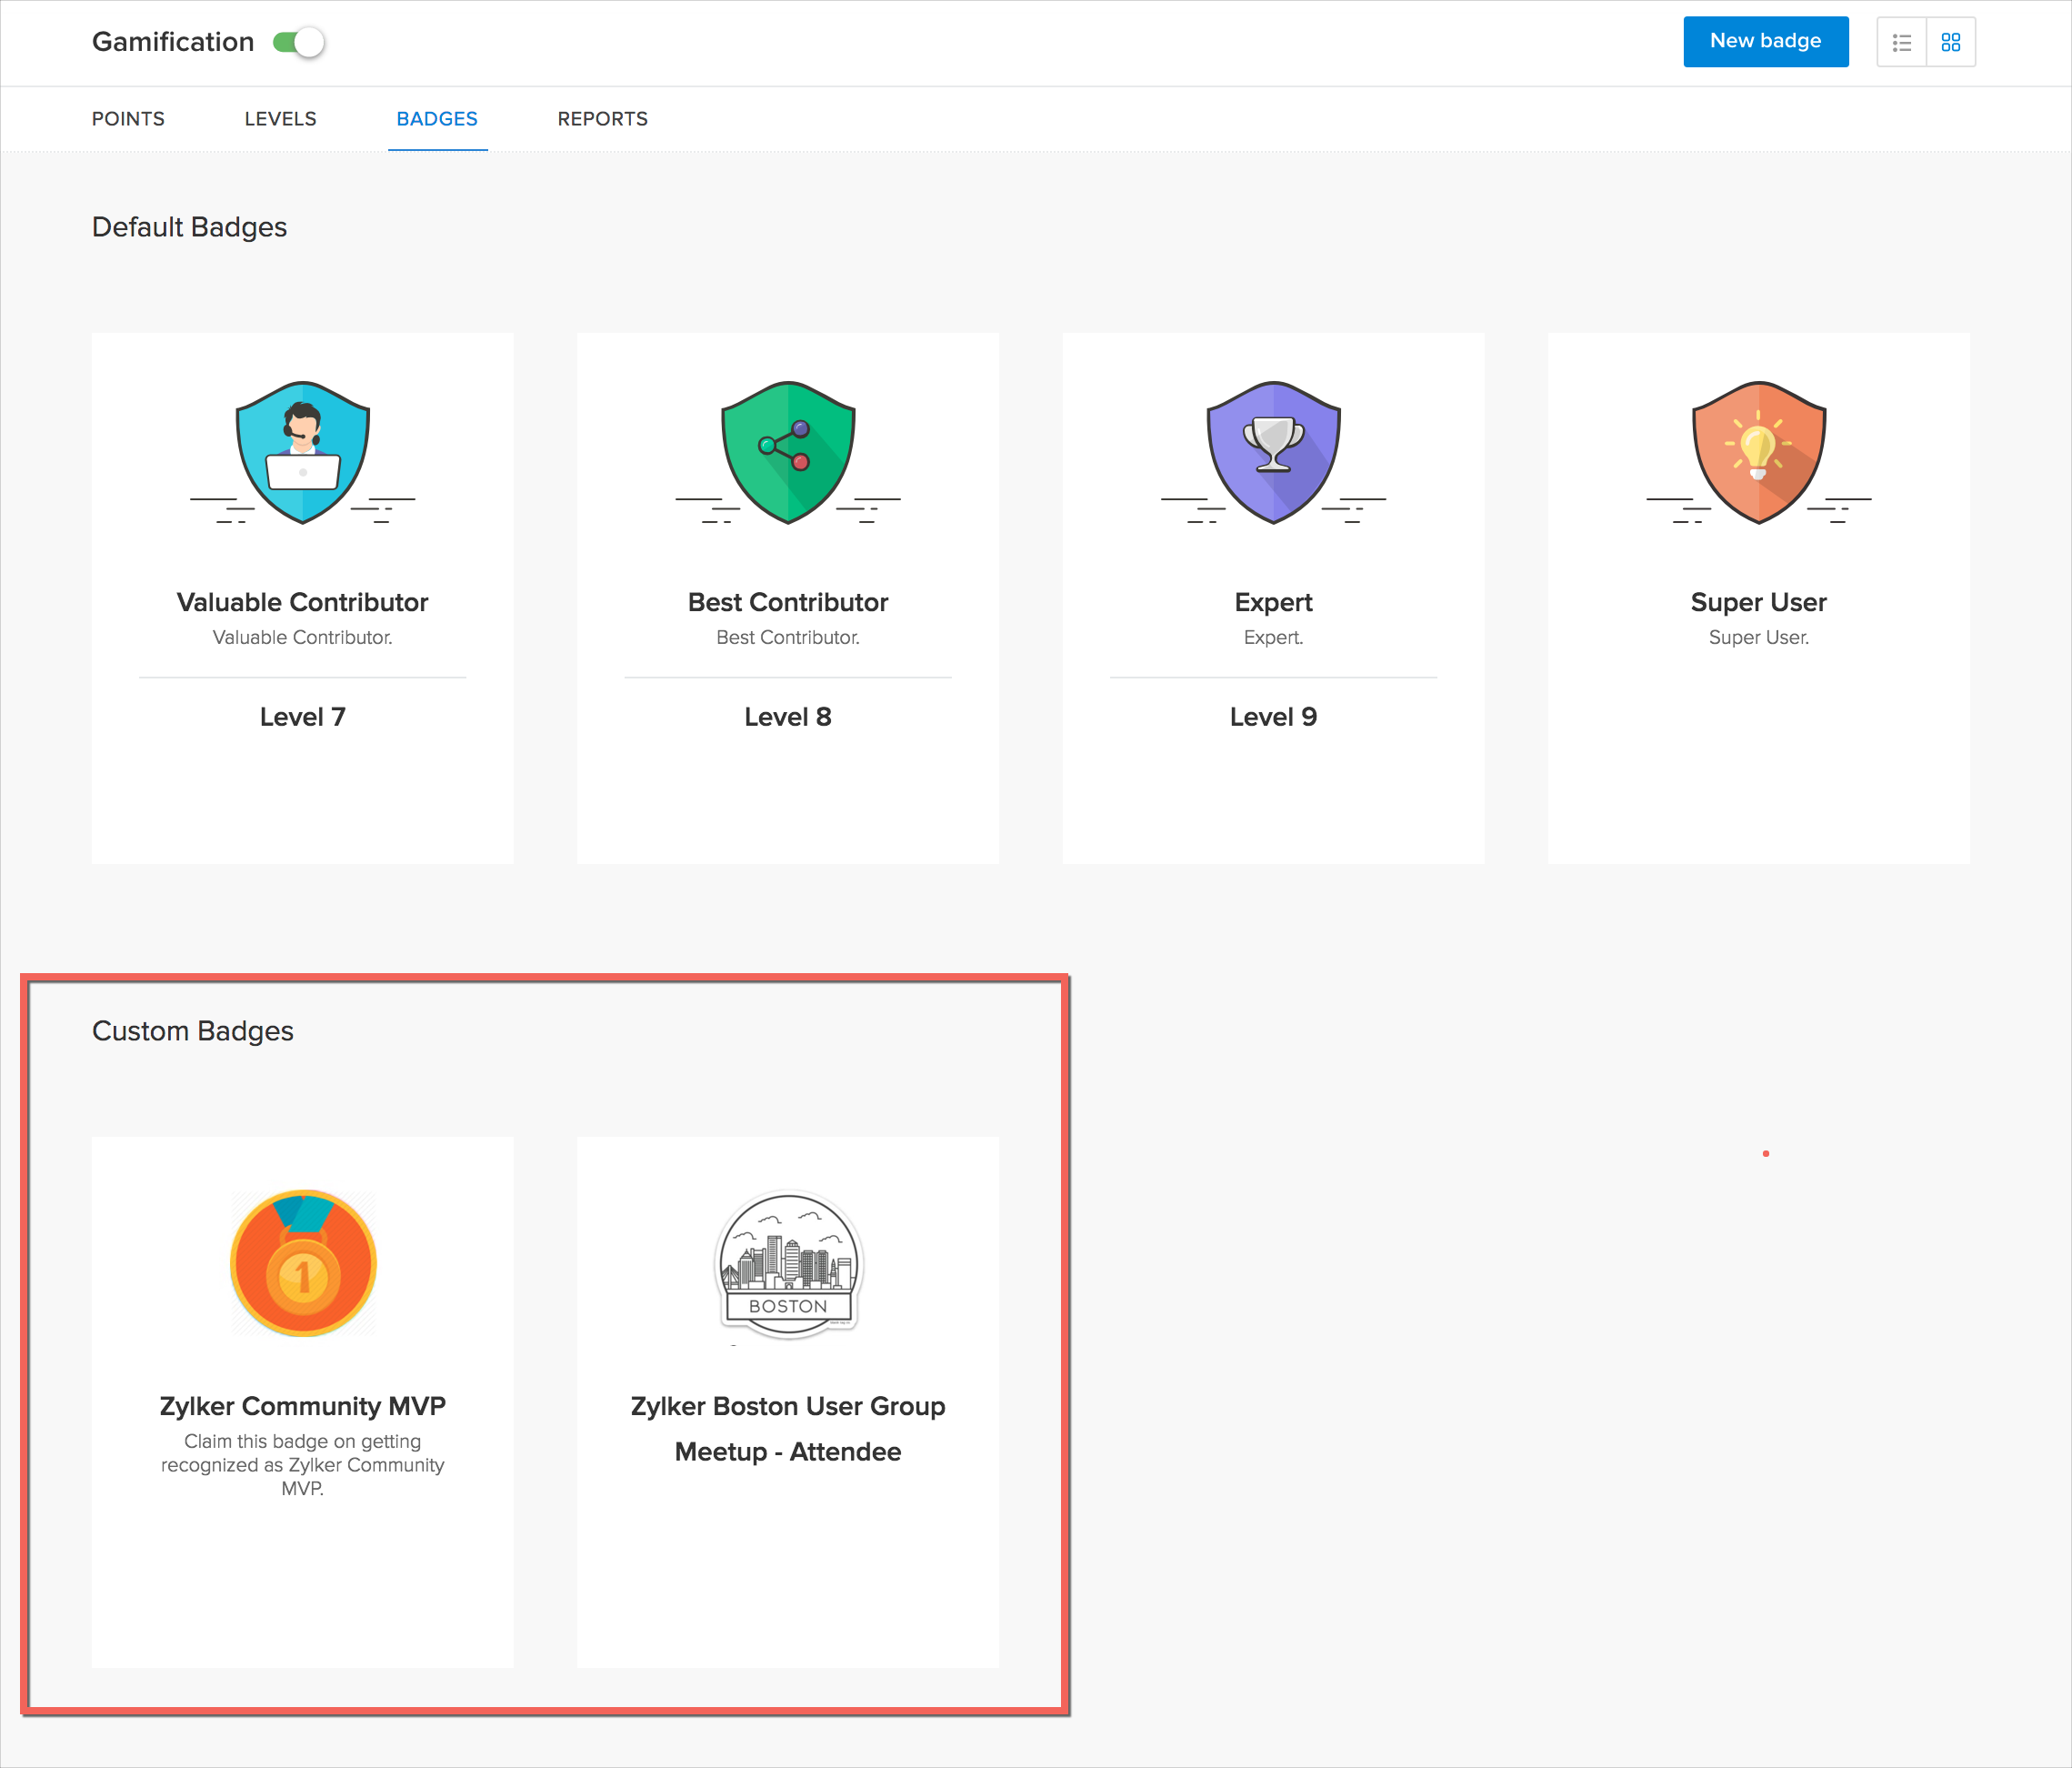Click the Expert trophy shield icon
Screen dimensions: 2072x1768
pyautogui.click(x=1273, y=452)
